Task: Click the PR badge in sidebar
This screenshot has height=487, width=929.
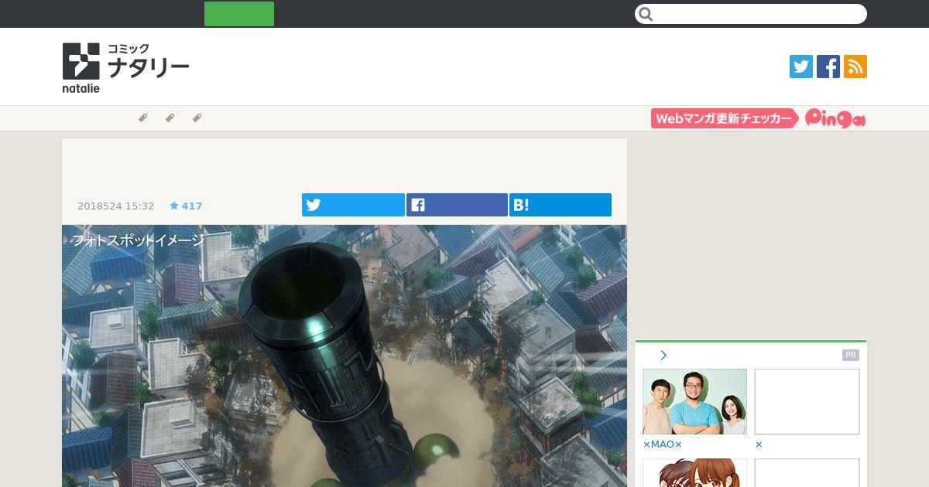Action: tap(851, 356)
